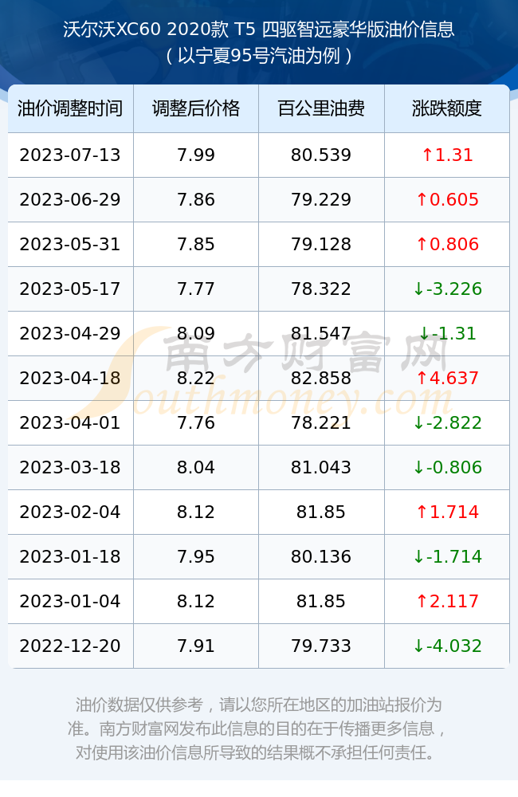Click the green ↓-2.822 change value
518x797 pixels.
pyautogui.click(x=447, y=423)
